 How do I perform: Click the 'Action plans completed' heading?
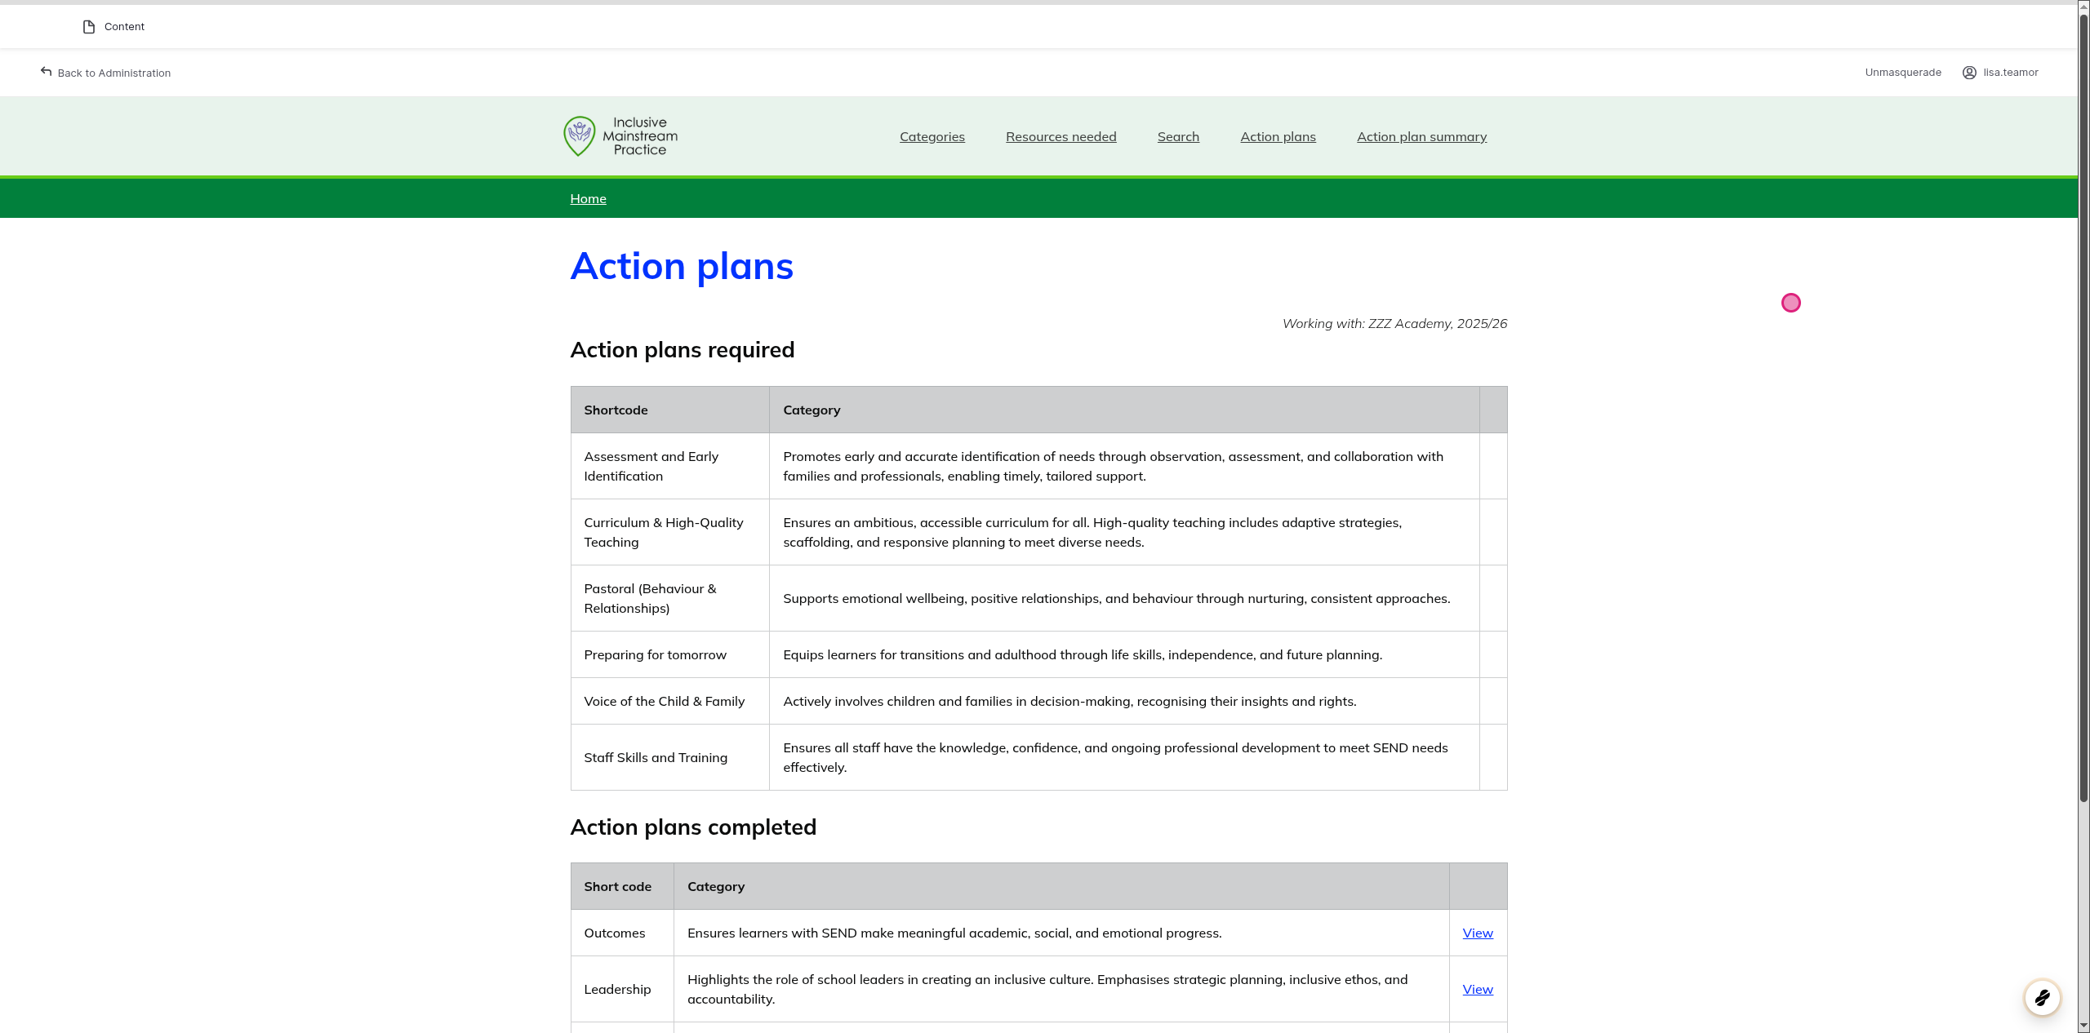[693, 827]
